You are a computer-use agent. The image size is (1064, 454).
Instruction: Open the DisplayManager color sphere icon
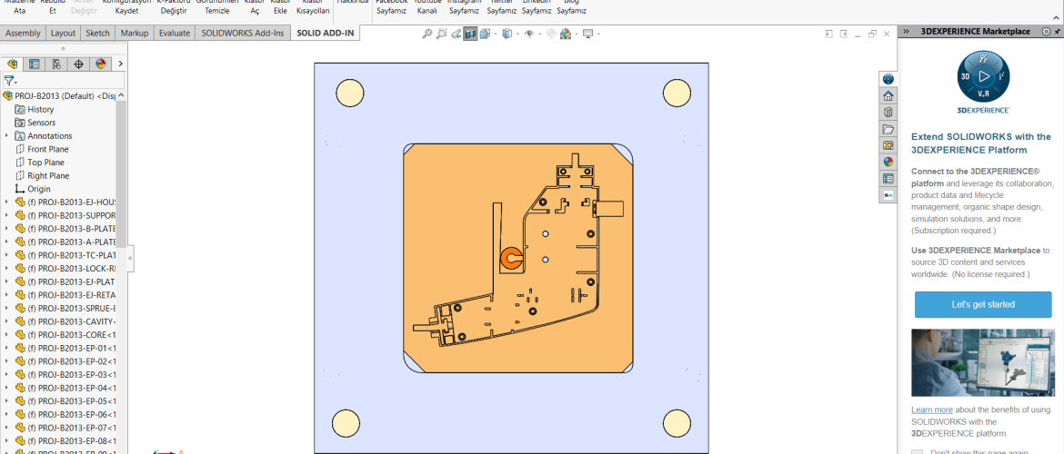(101, 64)
